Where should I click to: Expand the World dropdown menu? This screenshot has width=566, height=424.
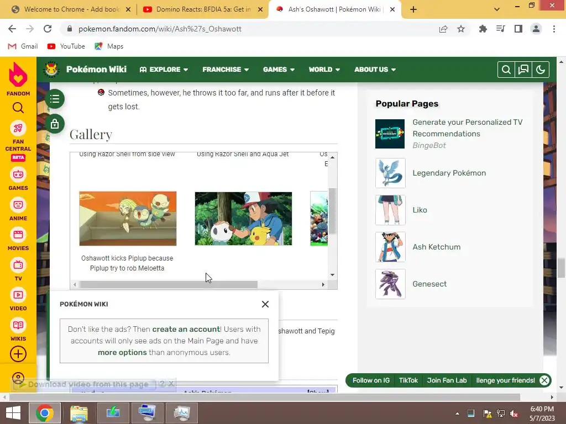click(x=324, y=70)
